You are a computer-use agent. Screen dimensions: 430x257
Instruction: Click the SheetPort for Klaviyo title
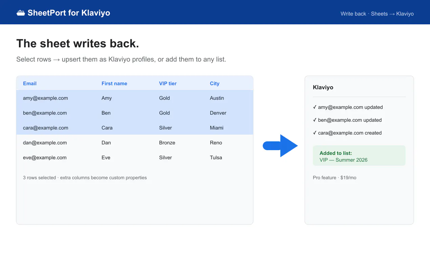69,13
